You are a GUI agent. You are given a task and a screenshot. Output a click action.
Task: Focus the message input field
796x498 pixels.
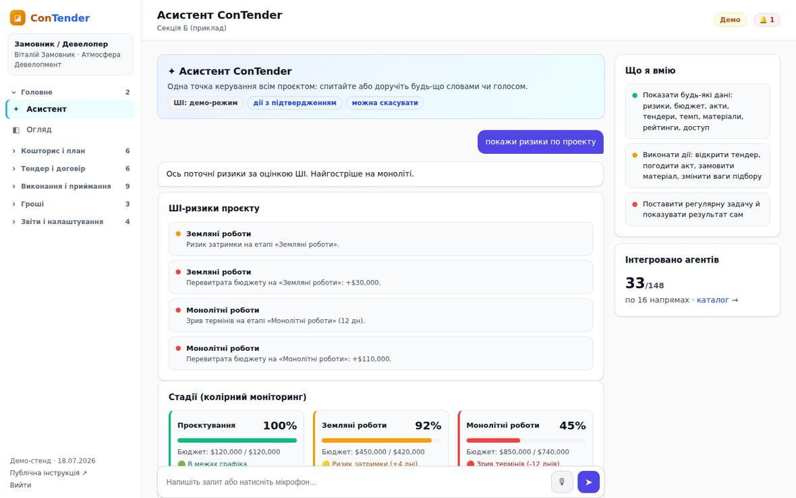click(356, 482)
